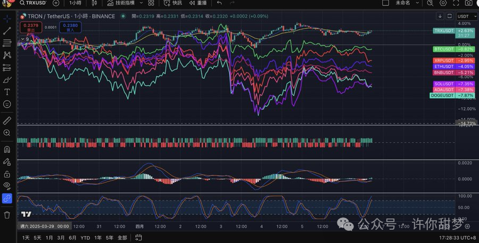Take a chart snapshot with camera
This screenshot has width=479, height=243.
[x=468, y=3]
